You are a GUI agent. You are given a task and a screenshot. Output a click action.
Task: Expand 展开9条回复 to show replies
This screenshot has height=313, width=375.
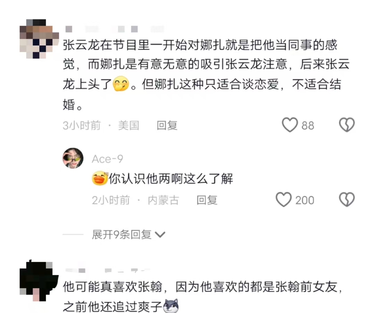click(x=122, y=234)
